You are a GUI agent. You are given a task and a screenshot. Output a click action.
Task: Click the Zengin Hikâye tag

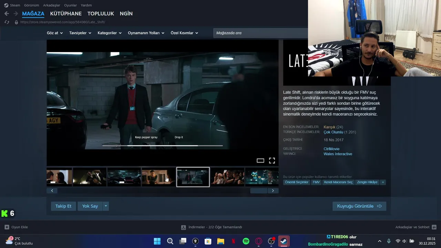367,182
